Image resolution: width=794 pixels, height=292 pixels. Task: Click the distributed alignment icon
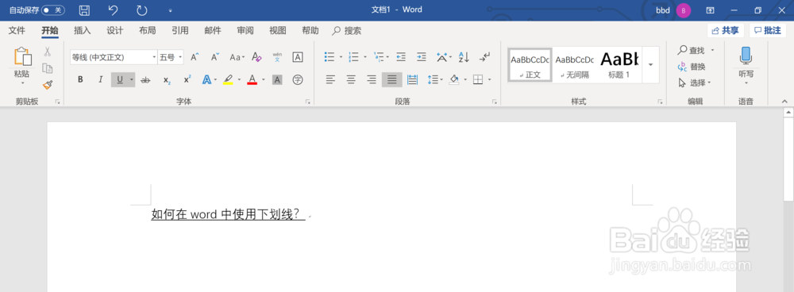point(413,79)
